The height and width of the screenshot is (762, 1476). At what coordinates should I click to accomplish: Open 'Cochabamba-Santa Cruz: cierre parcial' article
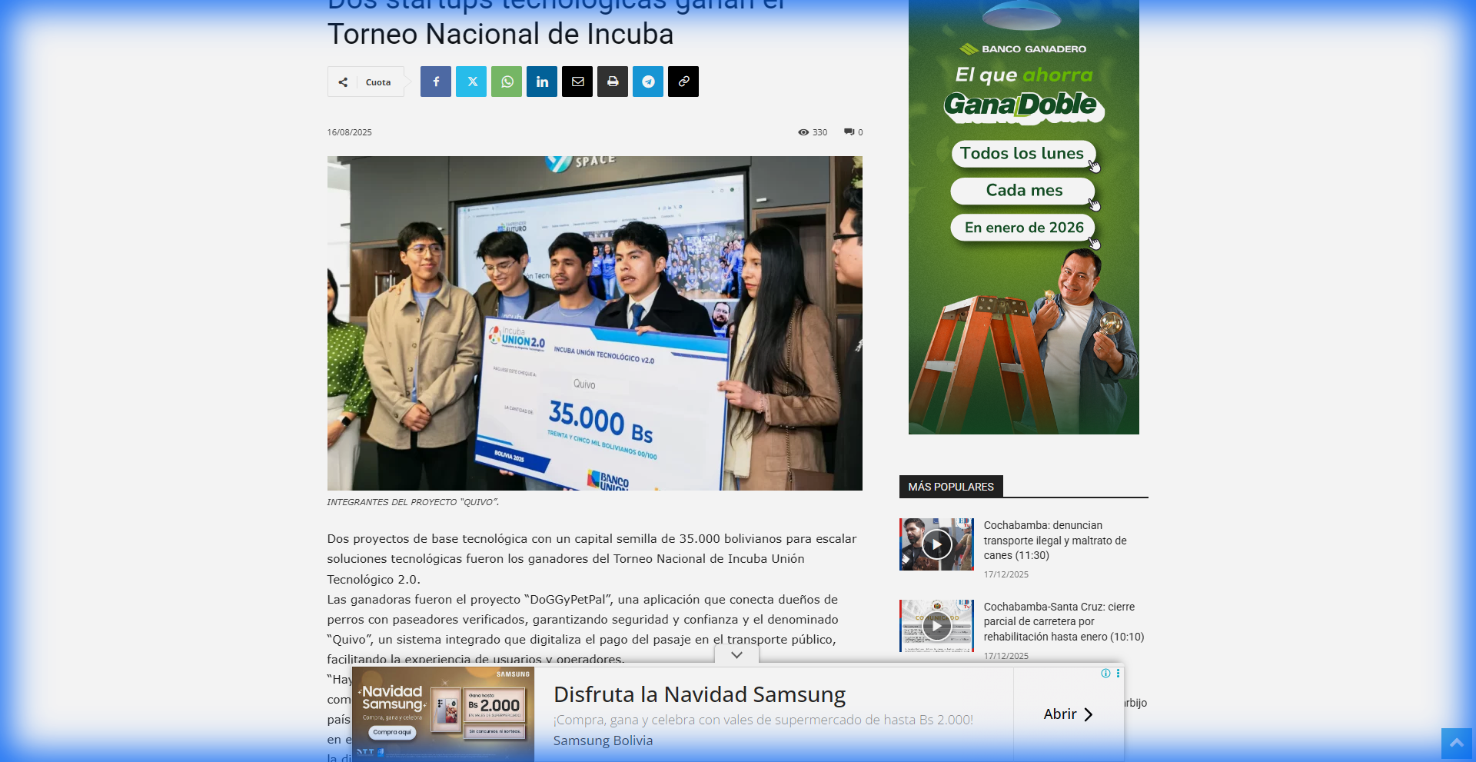[x=1064, y=622]
